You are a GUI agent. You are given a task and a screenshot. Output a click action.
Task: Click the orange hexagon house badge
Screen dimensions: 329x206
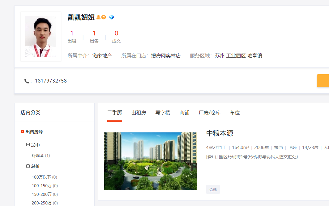click(x=104, y=17)
